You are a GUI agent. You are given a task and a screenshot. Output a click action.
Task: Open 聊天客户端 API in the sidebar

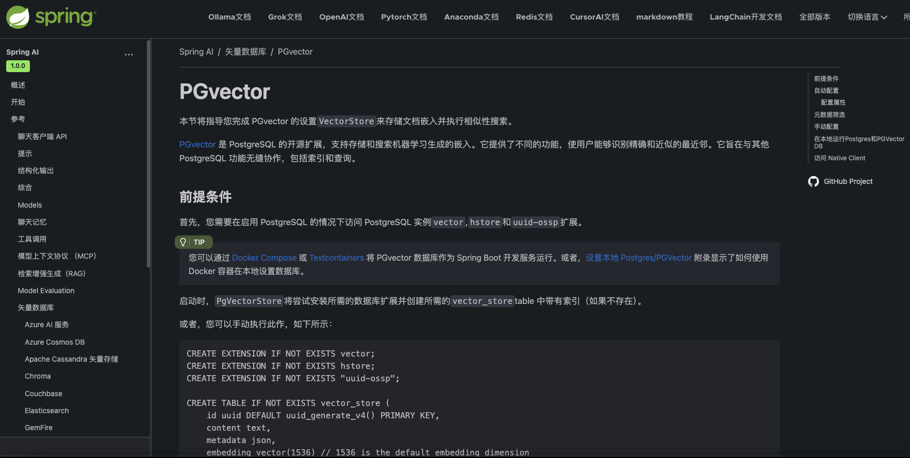[42, 137]
